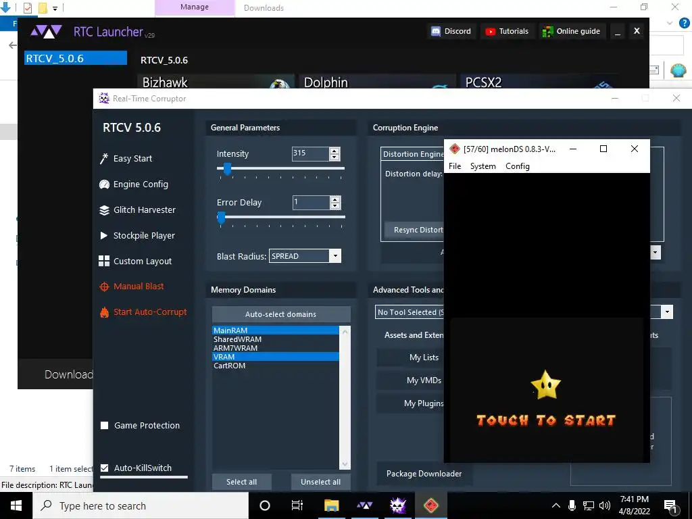Image resolution: width=692 pixels, height=519 pixels.
Task: Open the notification center icon
Action: click(670, 505)
